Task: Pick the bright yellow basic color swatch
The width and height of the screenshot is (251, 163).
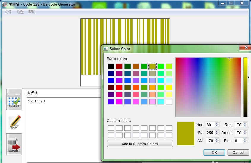Action: (169, 88)
